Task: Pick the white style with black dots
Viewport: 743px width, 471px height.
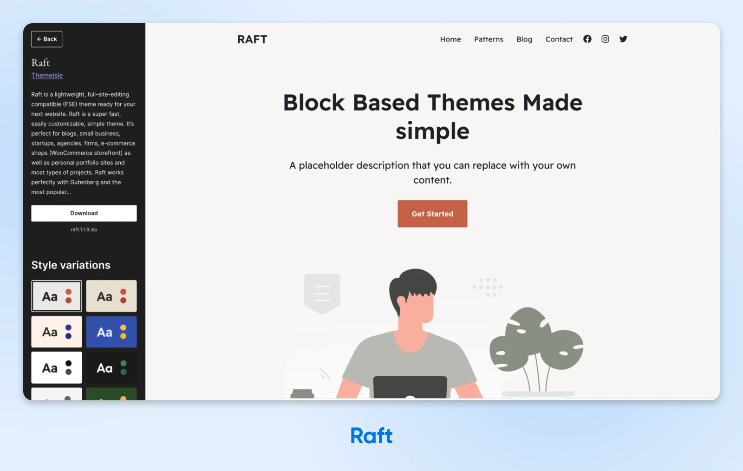Action: [57, 367]
